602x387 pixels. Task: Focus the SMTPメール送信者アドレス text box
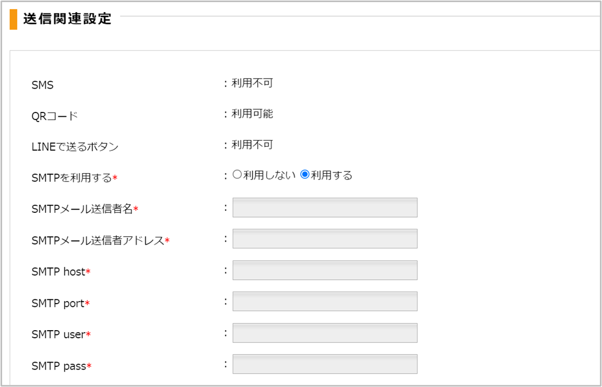(325, 239)
